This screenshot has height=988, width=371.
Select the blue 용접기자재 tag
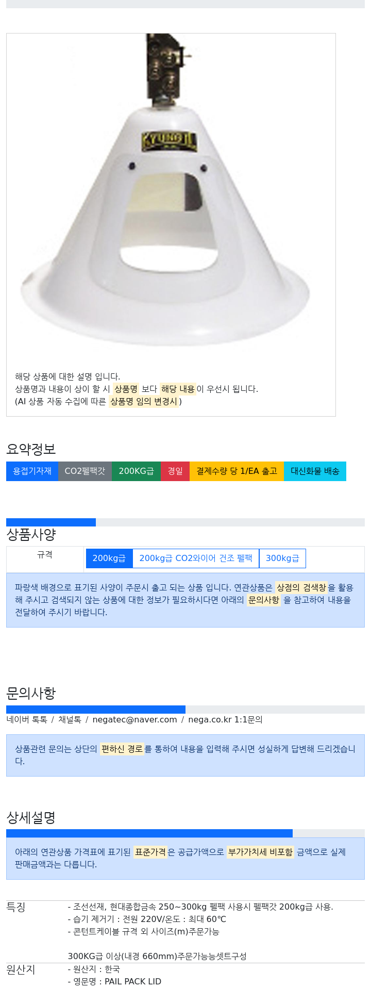pos(32,471)
